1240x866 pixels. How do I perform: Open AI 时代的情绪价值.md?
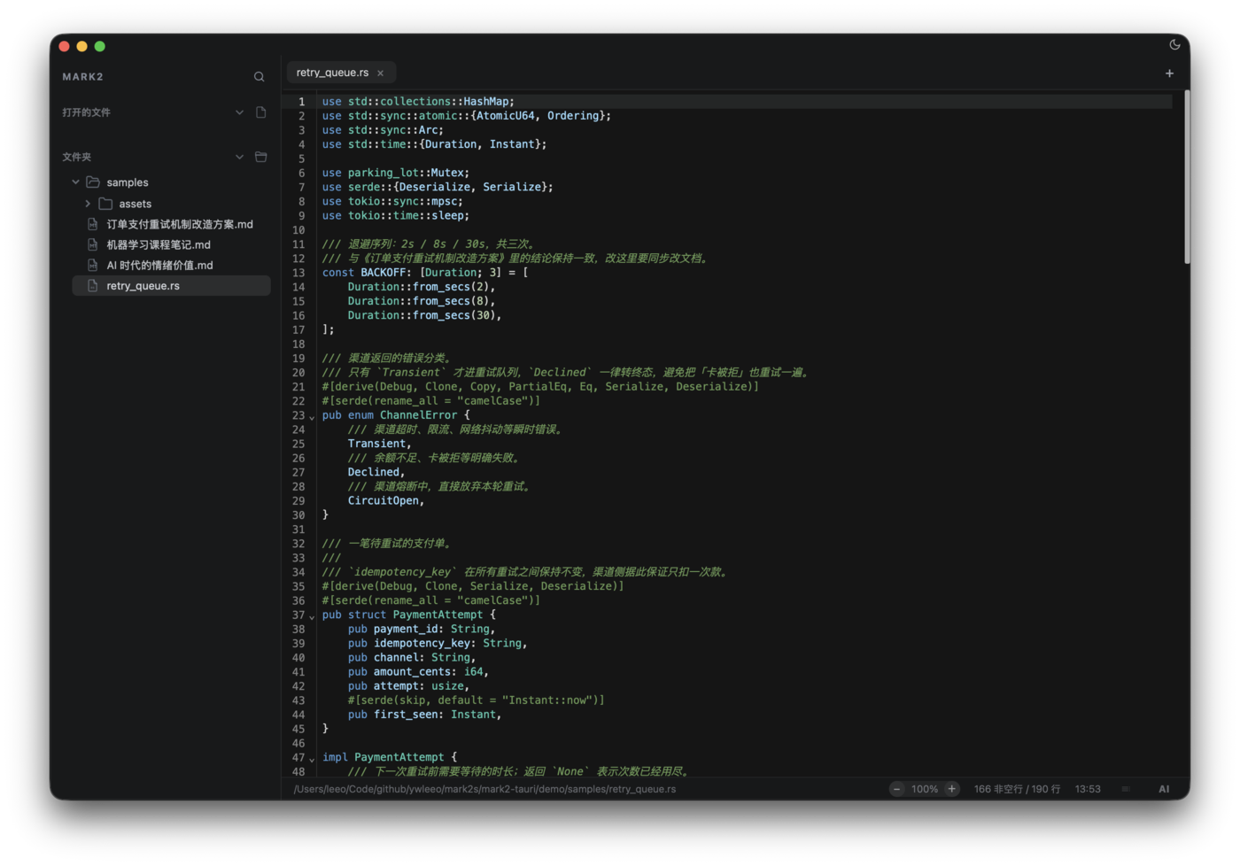pos(159,265)
